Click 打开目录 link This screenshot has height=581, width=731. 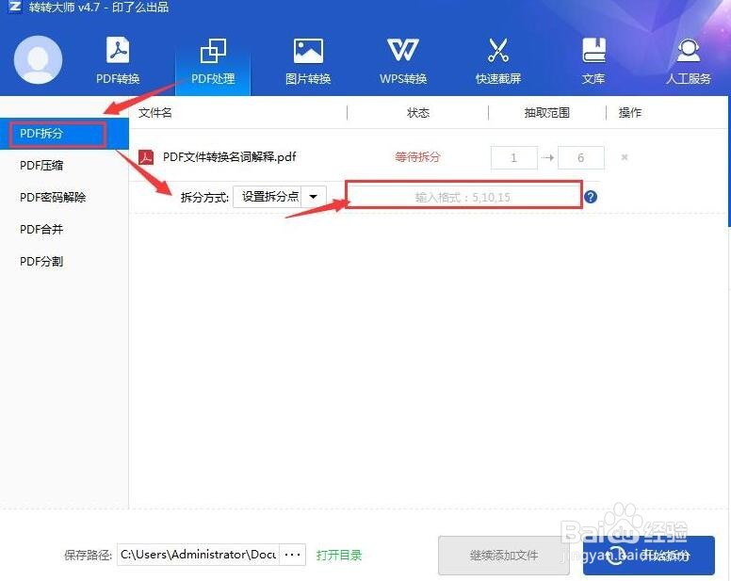(339, 555)
